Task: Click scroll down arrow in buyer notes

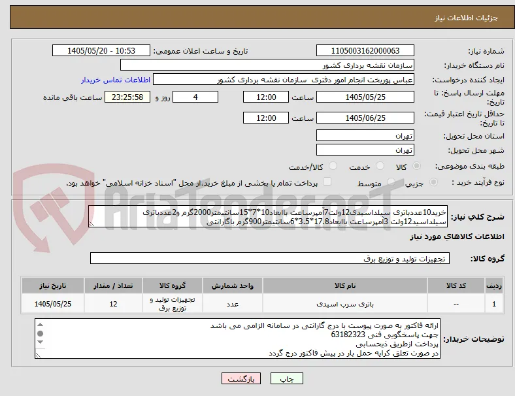Action: click(x=40, y=342)
